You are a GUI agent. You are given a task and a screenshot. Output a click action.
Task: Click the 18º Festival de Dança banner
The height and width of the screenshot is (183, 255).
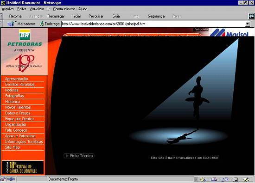pos(23,167)
